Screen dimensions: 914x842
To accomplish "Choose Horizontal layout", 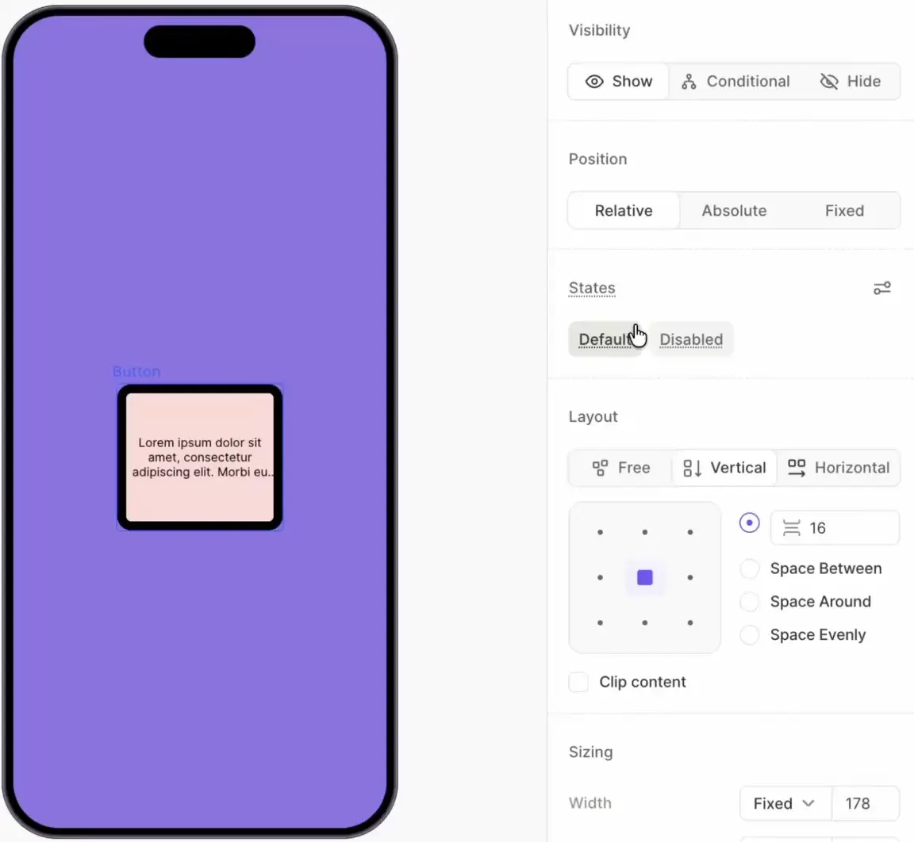I will [x=838, y=468].
